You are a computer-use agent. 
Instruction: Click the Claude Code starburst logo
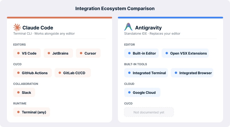[x=17, y=27]
